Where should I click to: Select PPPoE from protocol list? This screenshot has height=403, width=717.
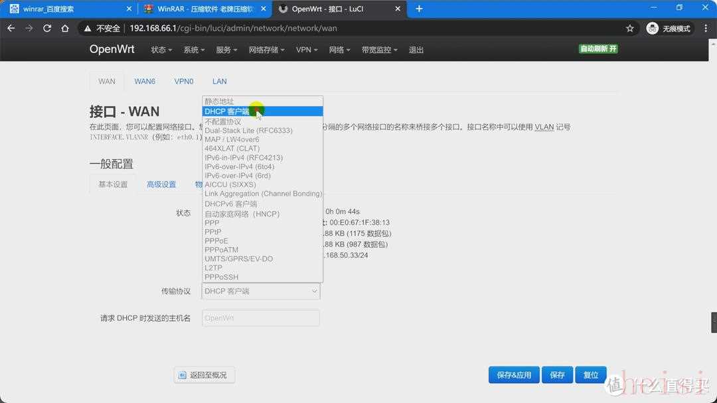coord(216,241)
